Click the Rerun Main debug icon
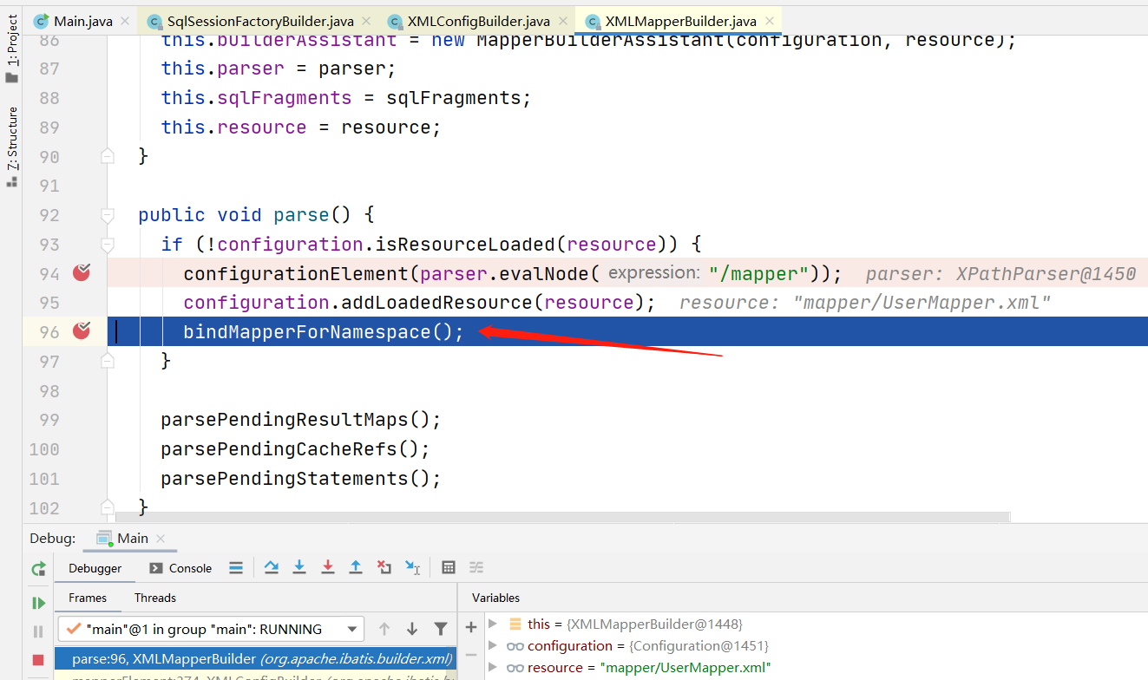The width and height of the screenshot is (1148, 680). click(38, 569)
